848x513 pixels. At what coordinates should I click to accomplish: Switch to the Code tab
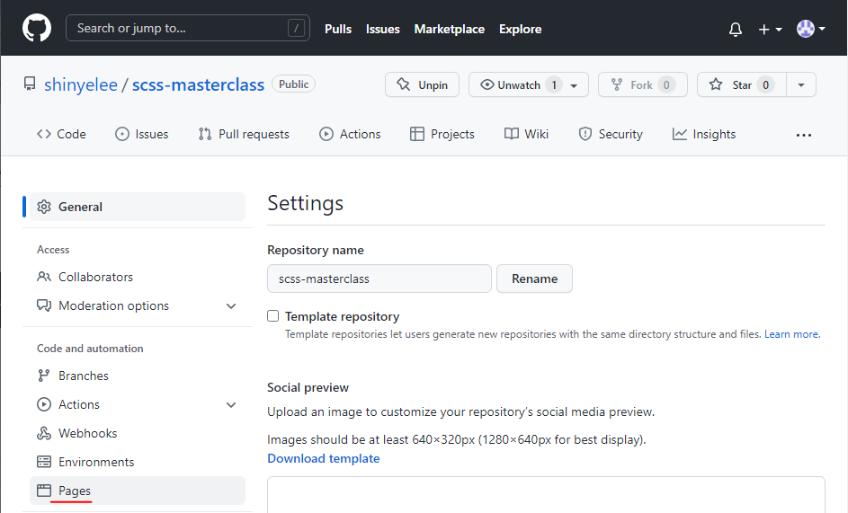pos(61,134)
